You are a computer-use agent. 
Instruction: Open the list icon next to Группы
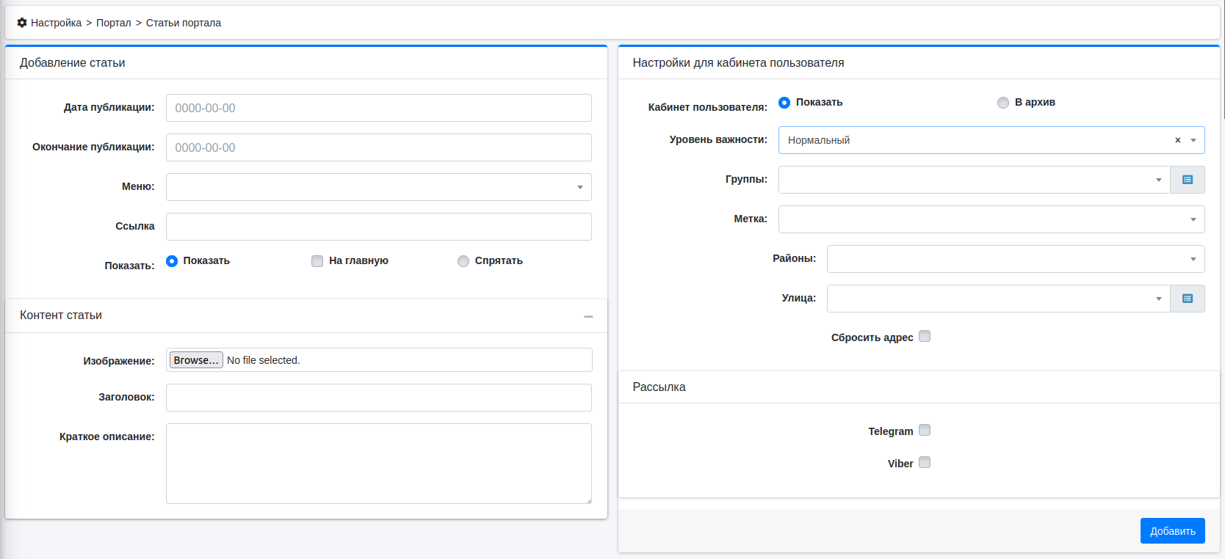[x=1187, y=180]
